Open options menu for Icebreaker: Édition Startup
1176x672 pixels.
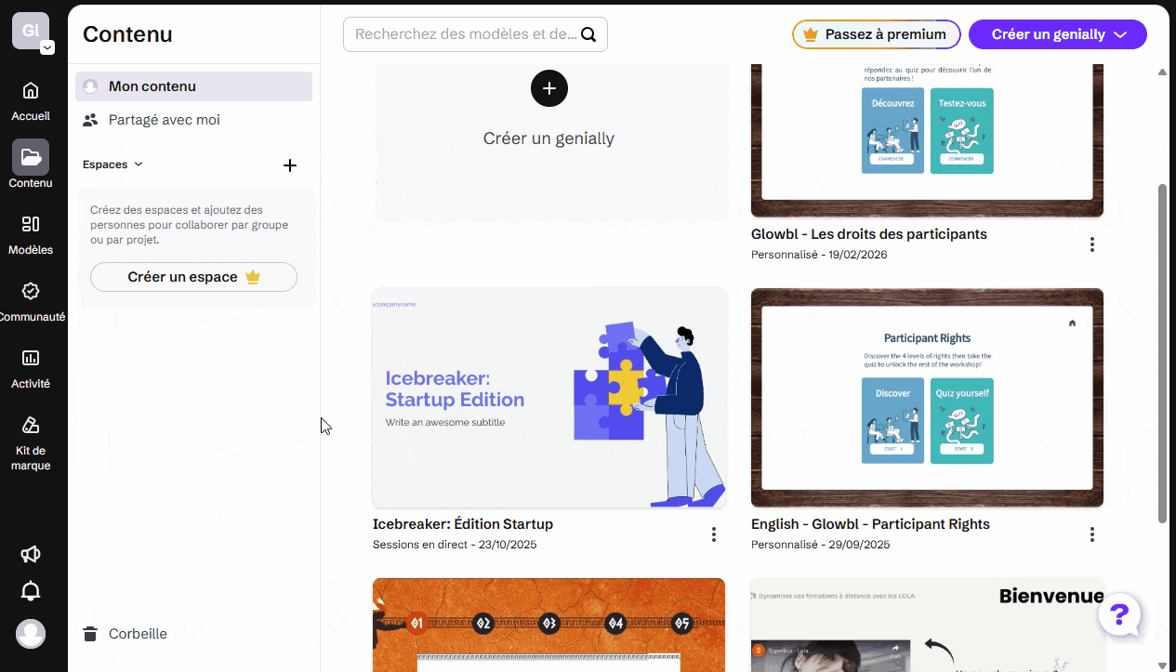(x=714, y=534)
